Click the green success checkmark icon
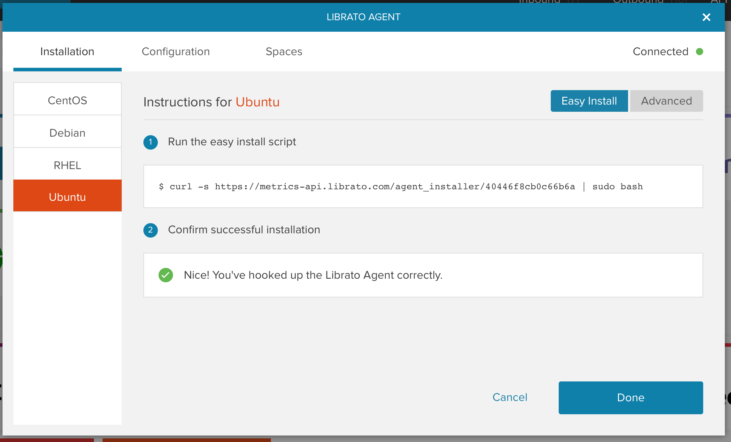 (x=166, y=275)
